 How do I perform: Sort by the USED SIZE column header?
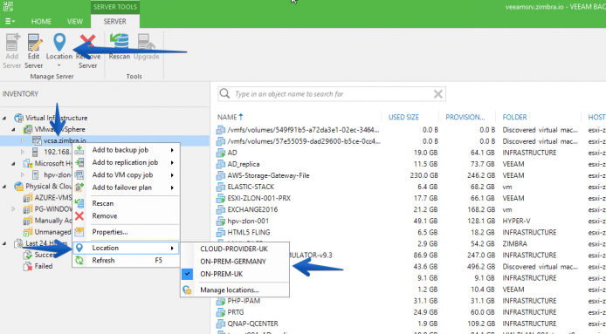tap(403, 117)
